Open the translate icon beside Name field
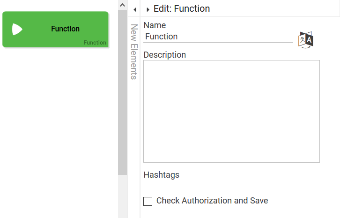This screenshot has width=340, height=218. (x=306, y=40)
